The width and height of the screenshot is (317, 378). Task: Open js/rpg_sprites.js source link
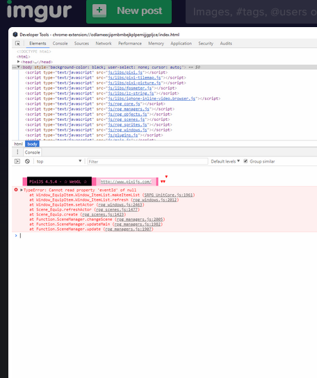[x=128, y=124]
